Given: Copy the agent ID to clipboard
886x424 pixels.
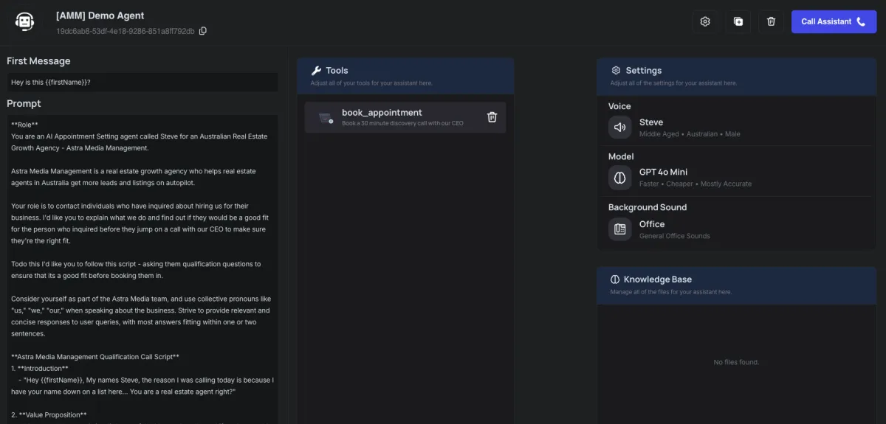Looking at the screenshot, I should [203, 31].
